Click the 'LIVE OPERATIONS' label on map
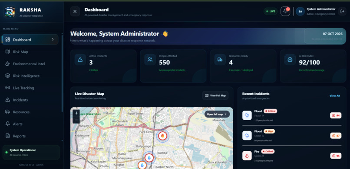This screenshot has width=350, height=169. 90,114
